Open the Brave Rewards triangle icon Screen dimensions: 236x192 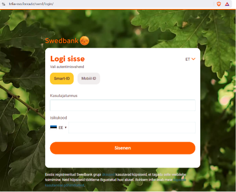[227, 4]
